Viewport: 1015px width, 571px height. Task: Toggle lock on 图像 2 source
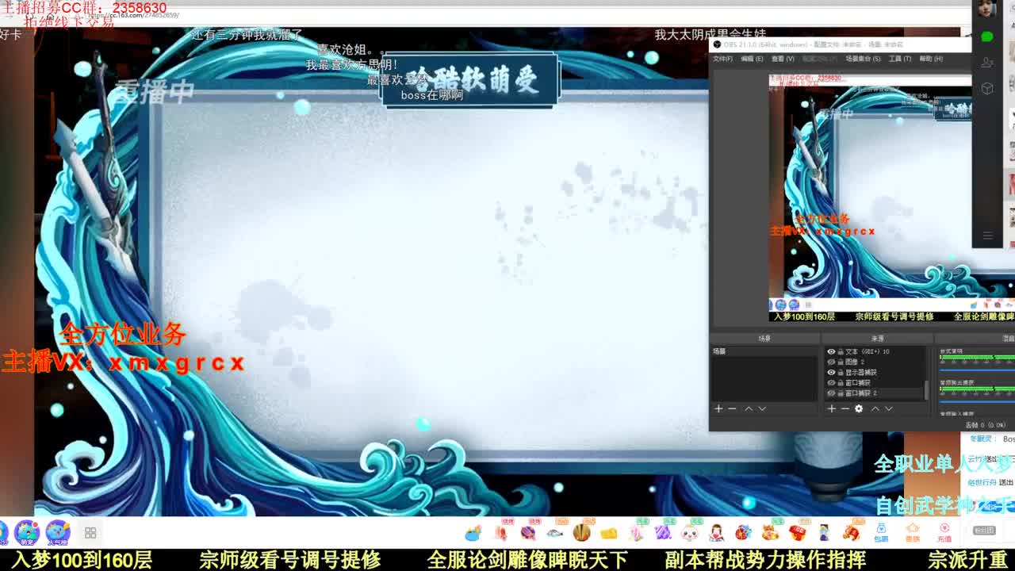(841, 362)
